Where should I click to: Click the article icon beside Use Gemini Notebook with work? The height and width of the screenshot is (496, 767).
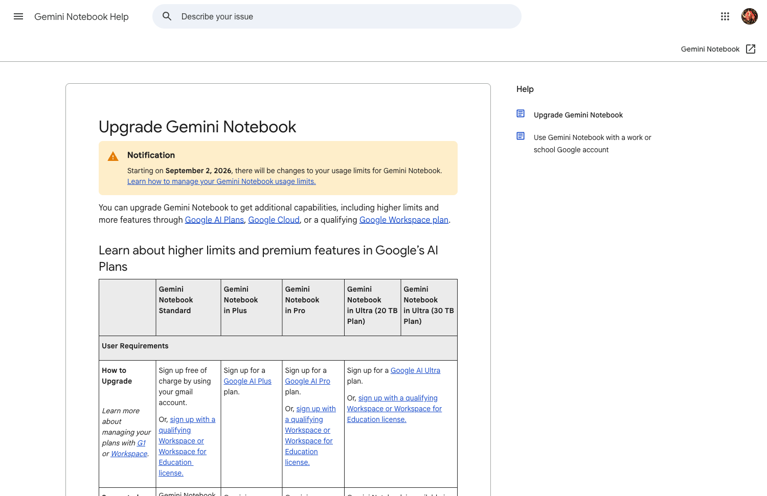(x=521, y=136)
